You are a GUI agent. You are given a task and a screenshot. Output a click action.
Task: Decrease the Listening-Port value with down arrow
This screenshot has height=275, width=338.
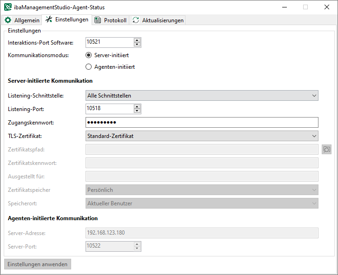[137, 111]
